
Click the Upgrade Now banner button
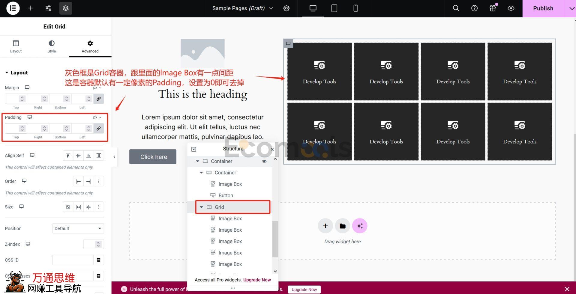(x=304, y=290)
